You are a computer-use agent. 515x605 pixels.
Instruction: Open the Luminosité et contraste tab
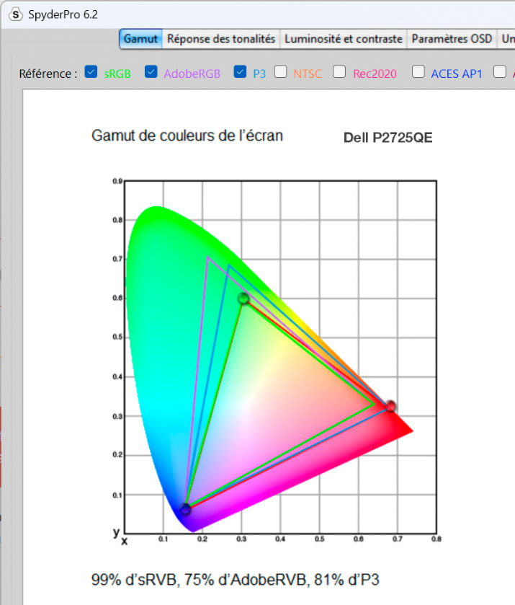pyautogui.click(x=343, y=39)
